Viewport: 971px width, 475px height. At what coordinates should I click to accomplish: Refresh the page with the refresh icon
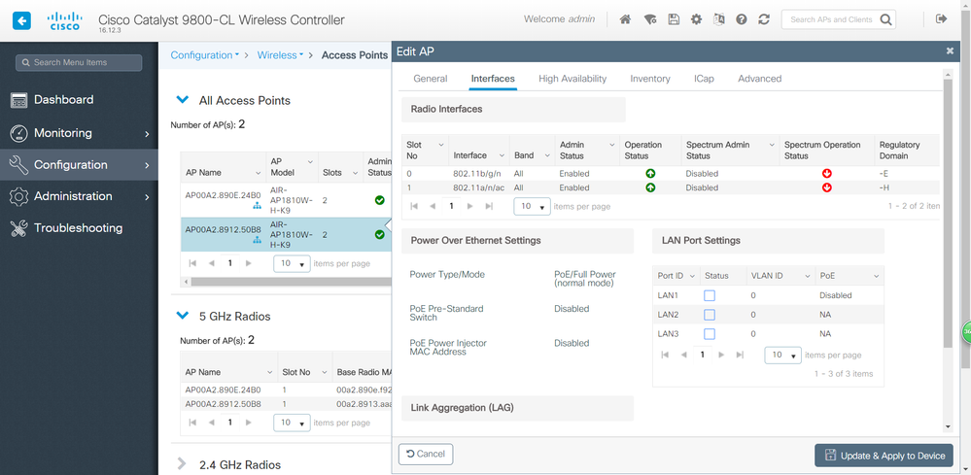764,19
